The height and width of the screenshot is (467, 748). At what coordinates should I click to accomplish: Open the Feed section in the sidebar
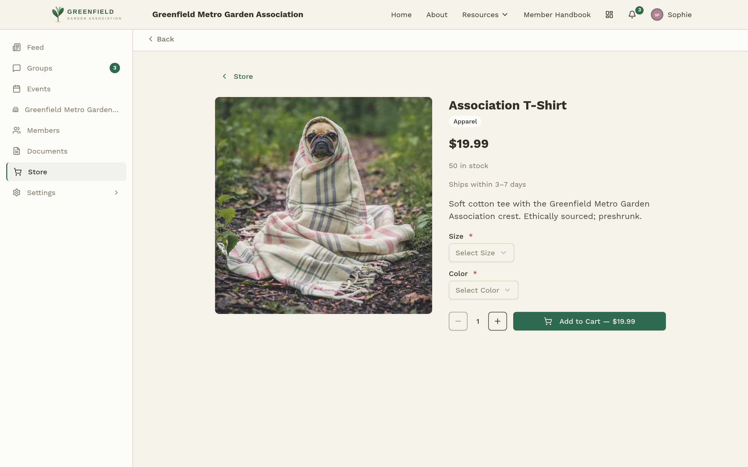35,47
